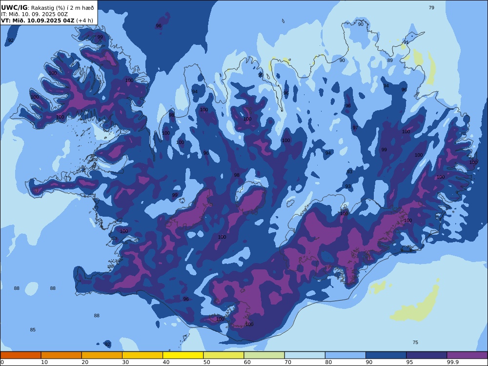Click the '79' humidity value on the map
The height and width of the screenshot is (366, 488).
(431, 7)
